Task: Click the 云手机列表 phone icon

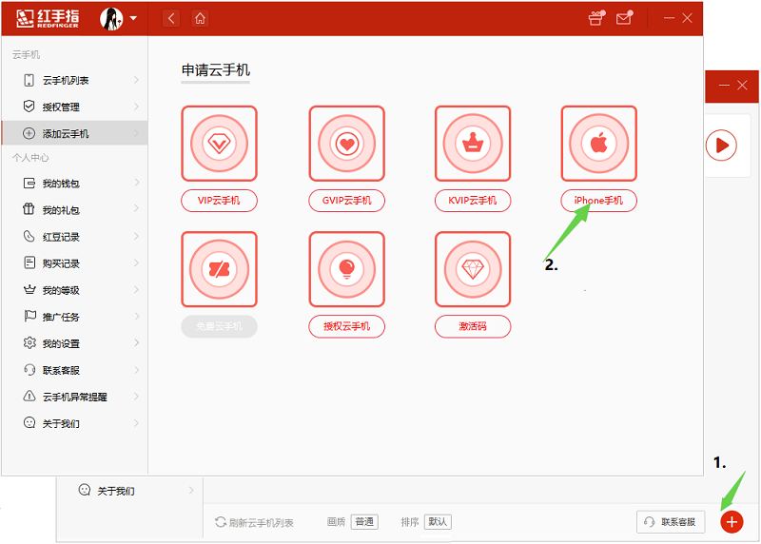Action: pos(29,80)
